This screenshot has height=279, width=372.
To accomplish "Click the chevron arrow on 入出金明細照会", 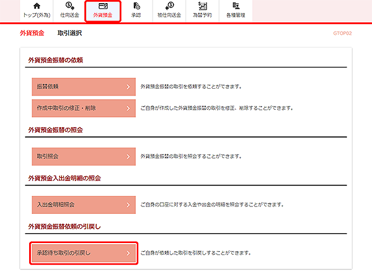I will click(128, 205).
